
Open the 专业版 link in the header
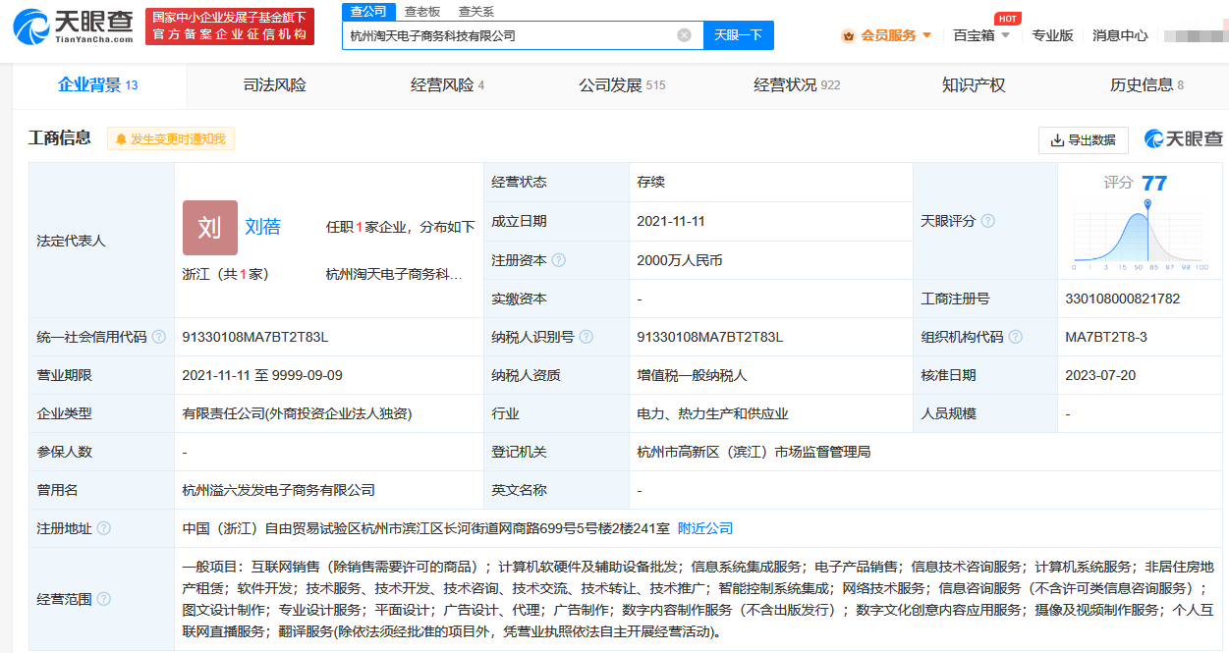(x=1052, y=35)
